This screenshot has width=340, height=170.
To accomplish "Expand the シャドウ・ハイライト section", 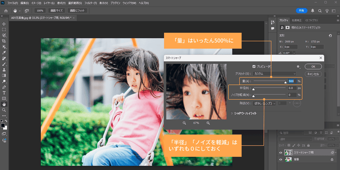I will [x=232, y=113].
